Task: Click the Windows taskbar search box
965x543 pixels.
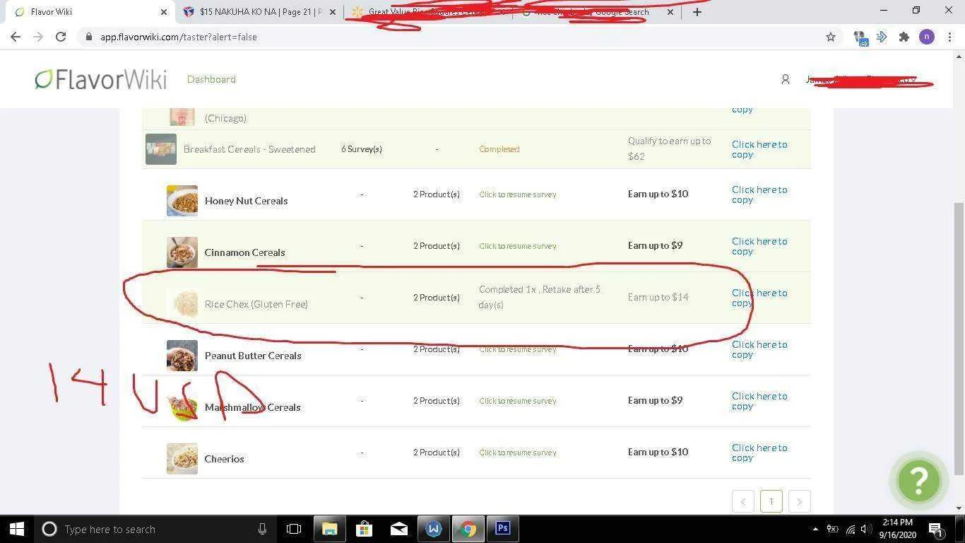Action: click(154, 529)
